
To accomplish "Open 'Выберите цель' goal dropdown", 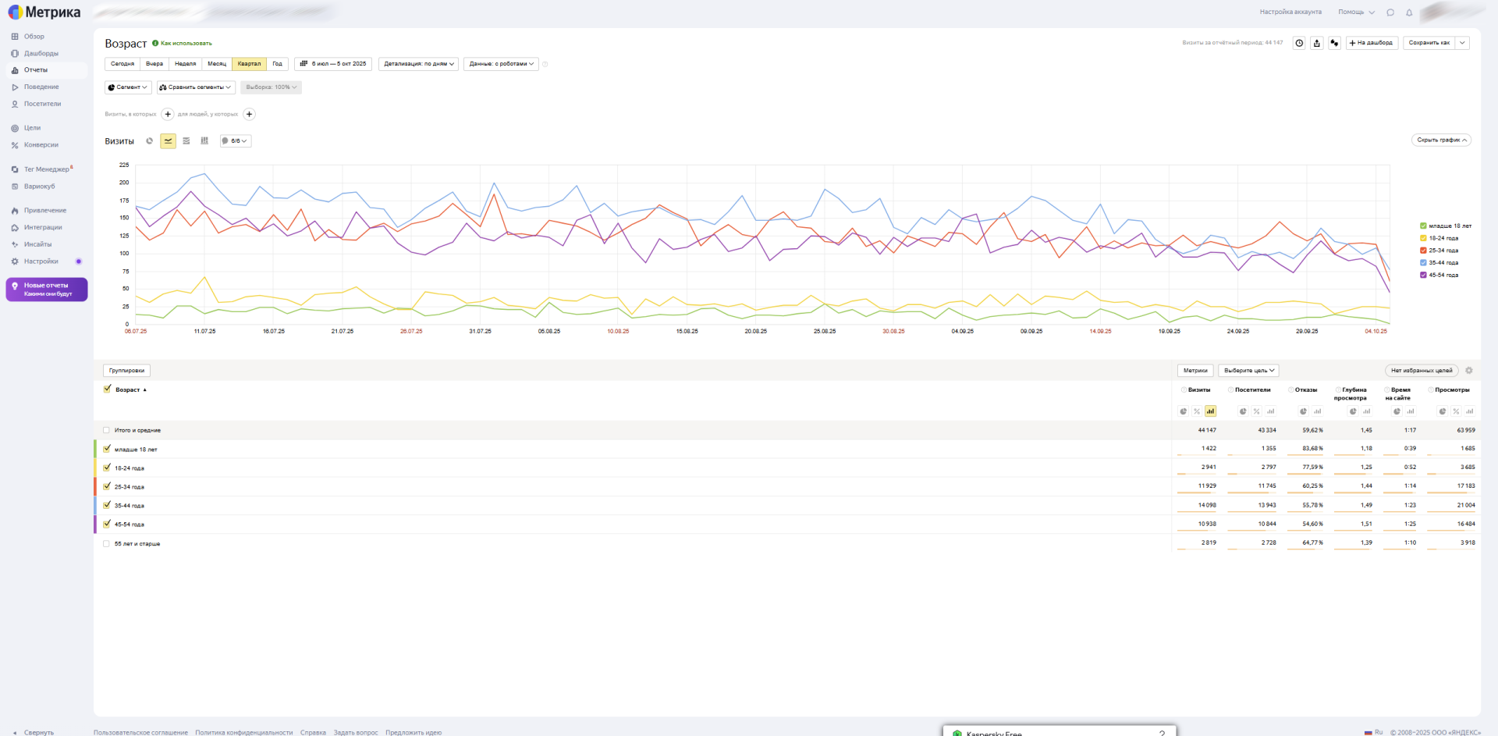I will click(x=1248, y=371).
